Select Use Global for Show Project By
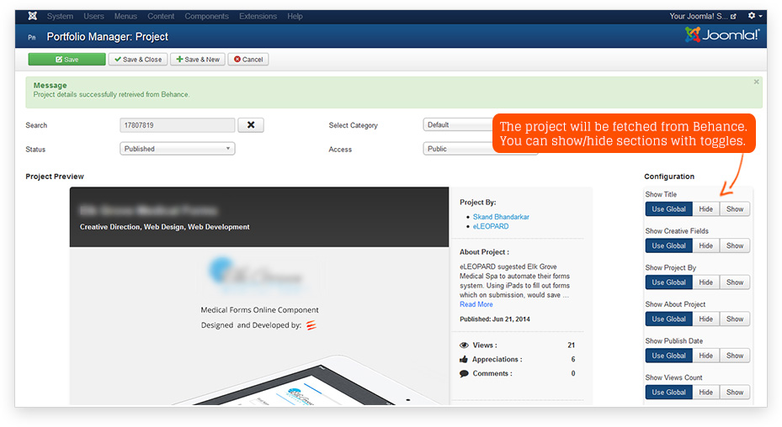 click(x=668, y=282)
